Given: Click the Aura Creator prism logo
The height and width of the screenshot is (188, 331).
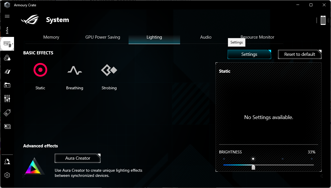Looking at the screenshot, I should click(35, 166).
